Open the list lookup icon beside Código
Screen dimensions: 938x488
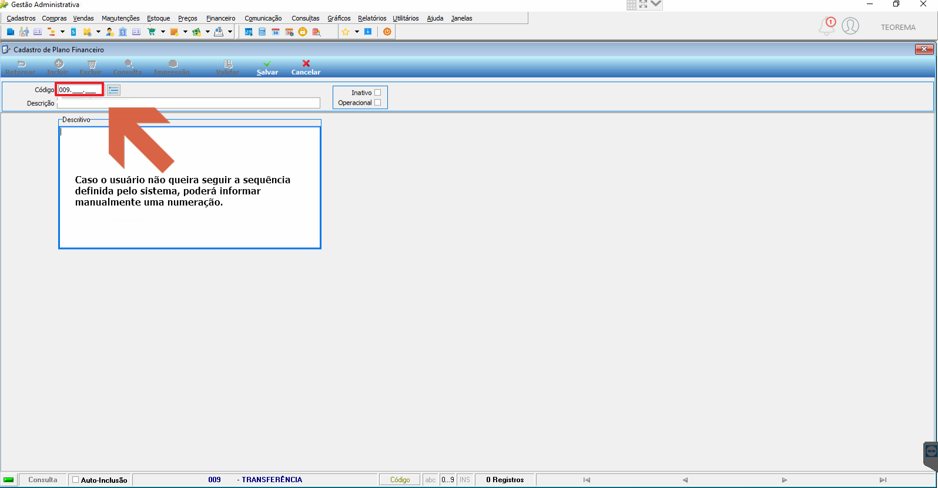click(113, 90)
